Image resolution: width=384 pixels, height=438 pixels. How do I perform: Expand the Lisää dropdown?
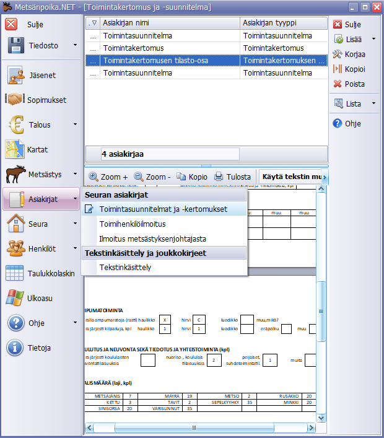coord(374,39)
